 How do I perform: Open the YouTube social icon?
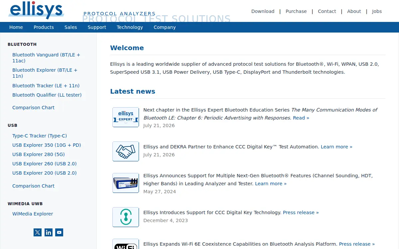[59, 232]
